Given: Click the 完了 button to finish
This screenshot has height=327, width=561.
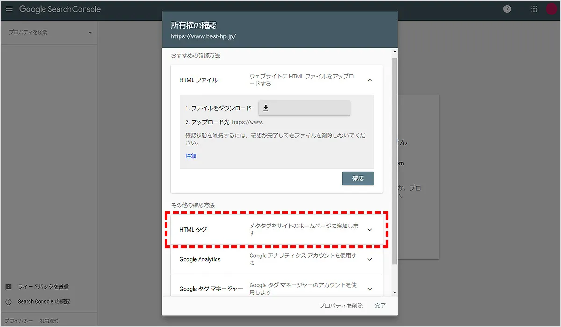Looking at the screenshot, I should point(380,305).
